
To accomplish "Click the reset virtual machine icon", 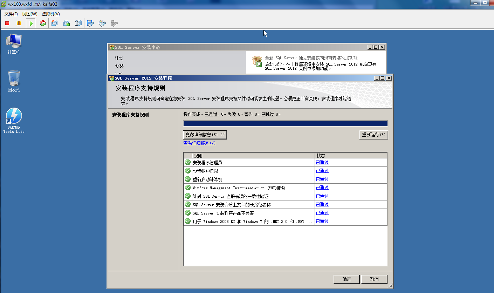I will (43, 23).
